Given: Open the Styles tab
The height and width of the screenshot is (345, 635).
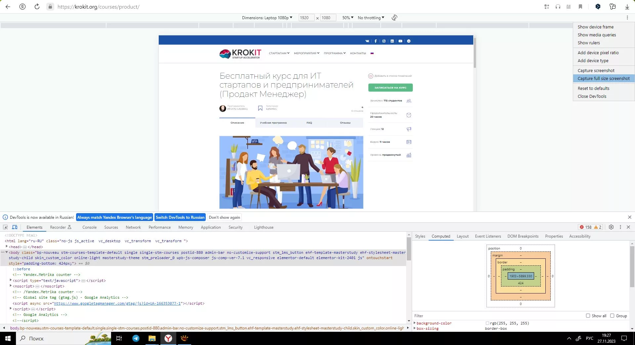Looking at the screenshot, I should 420,236.
